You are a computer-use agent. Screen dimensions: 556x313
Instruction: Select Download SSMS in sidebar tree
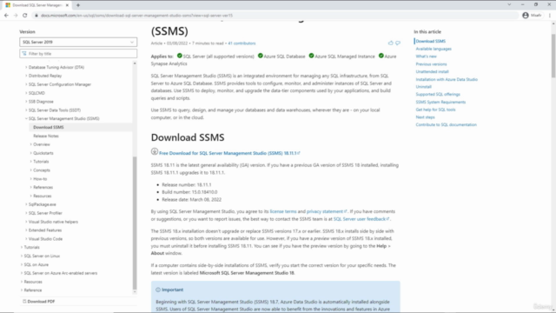pos(49,127)
